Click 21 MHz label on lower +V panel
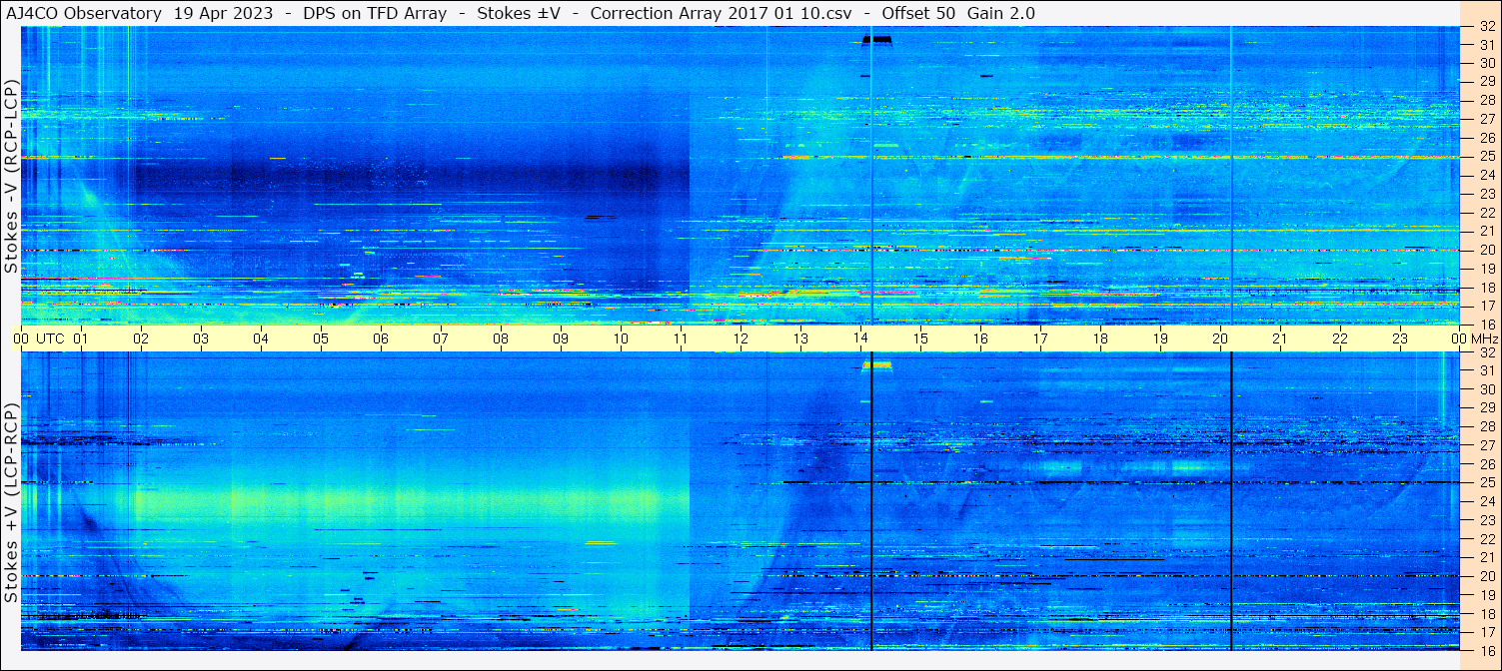The image size is (1502, 671). click(x=1487, y=557)
